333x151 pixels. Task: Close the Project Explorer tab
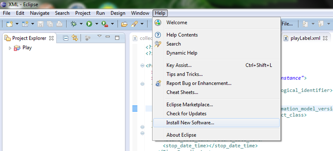pyautogui.click(x=51, y=38)
